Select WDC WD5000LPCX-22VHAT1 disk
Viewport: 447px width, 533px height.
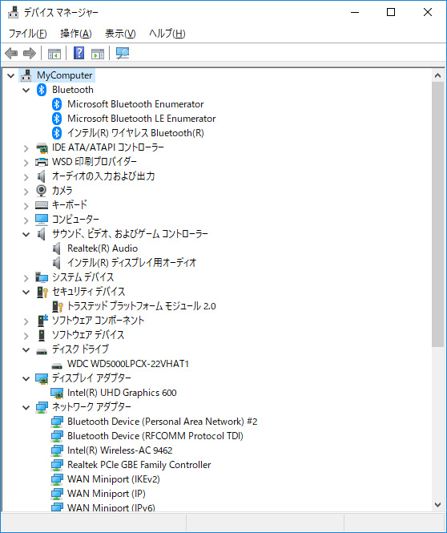[x=128, y=364]
